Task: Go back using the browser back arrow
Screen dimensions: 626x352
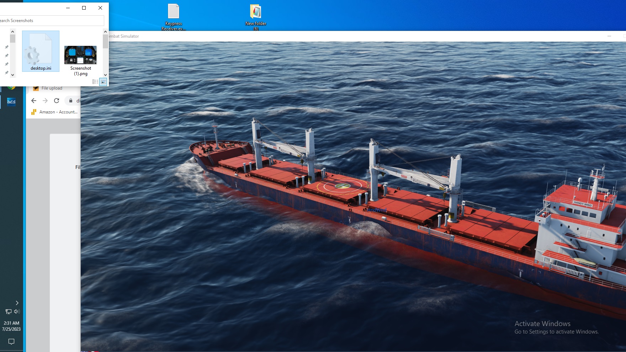Action: [34, 101]
